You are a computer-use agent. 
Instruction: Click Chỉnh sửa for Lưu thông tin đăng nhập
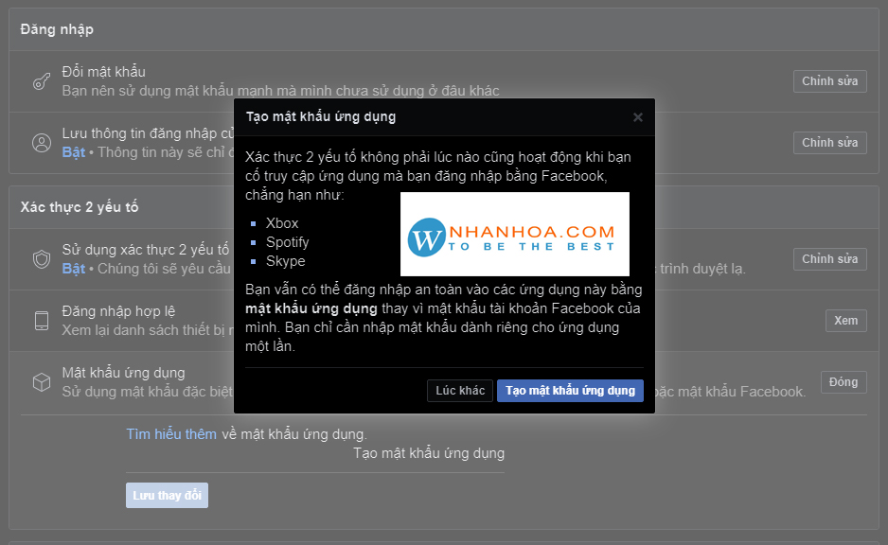click(x=829, y=143)
